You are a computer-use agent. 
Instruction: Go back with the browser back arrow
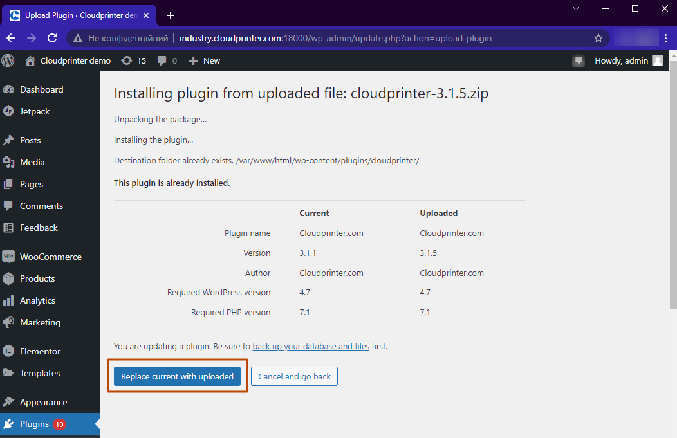pyautogui.click(x=11, y=38)
